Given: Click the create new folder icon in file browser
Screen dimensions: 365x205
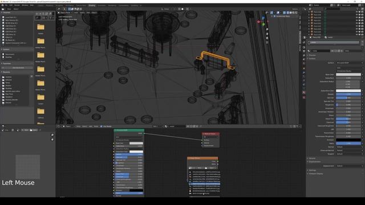Looking at the screenshot, I should point(50,14).
